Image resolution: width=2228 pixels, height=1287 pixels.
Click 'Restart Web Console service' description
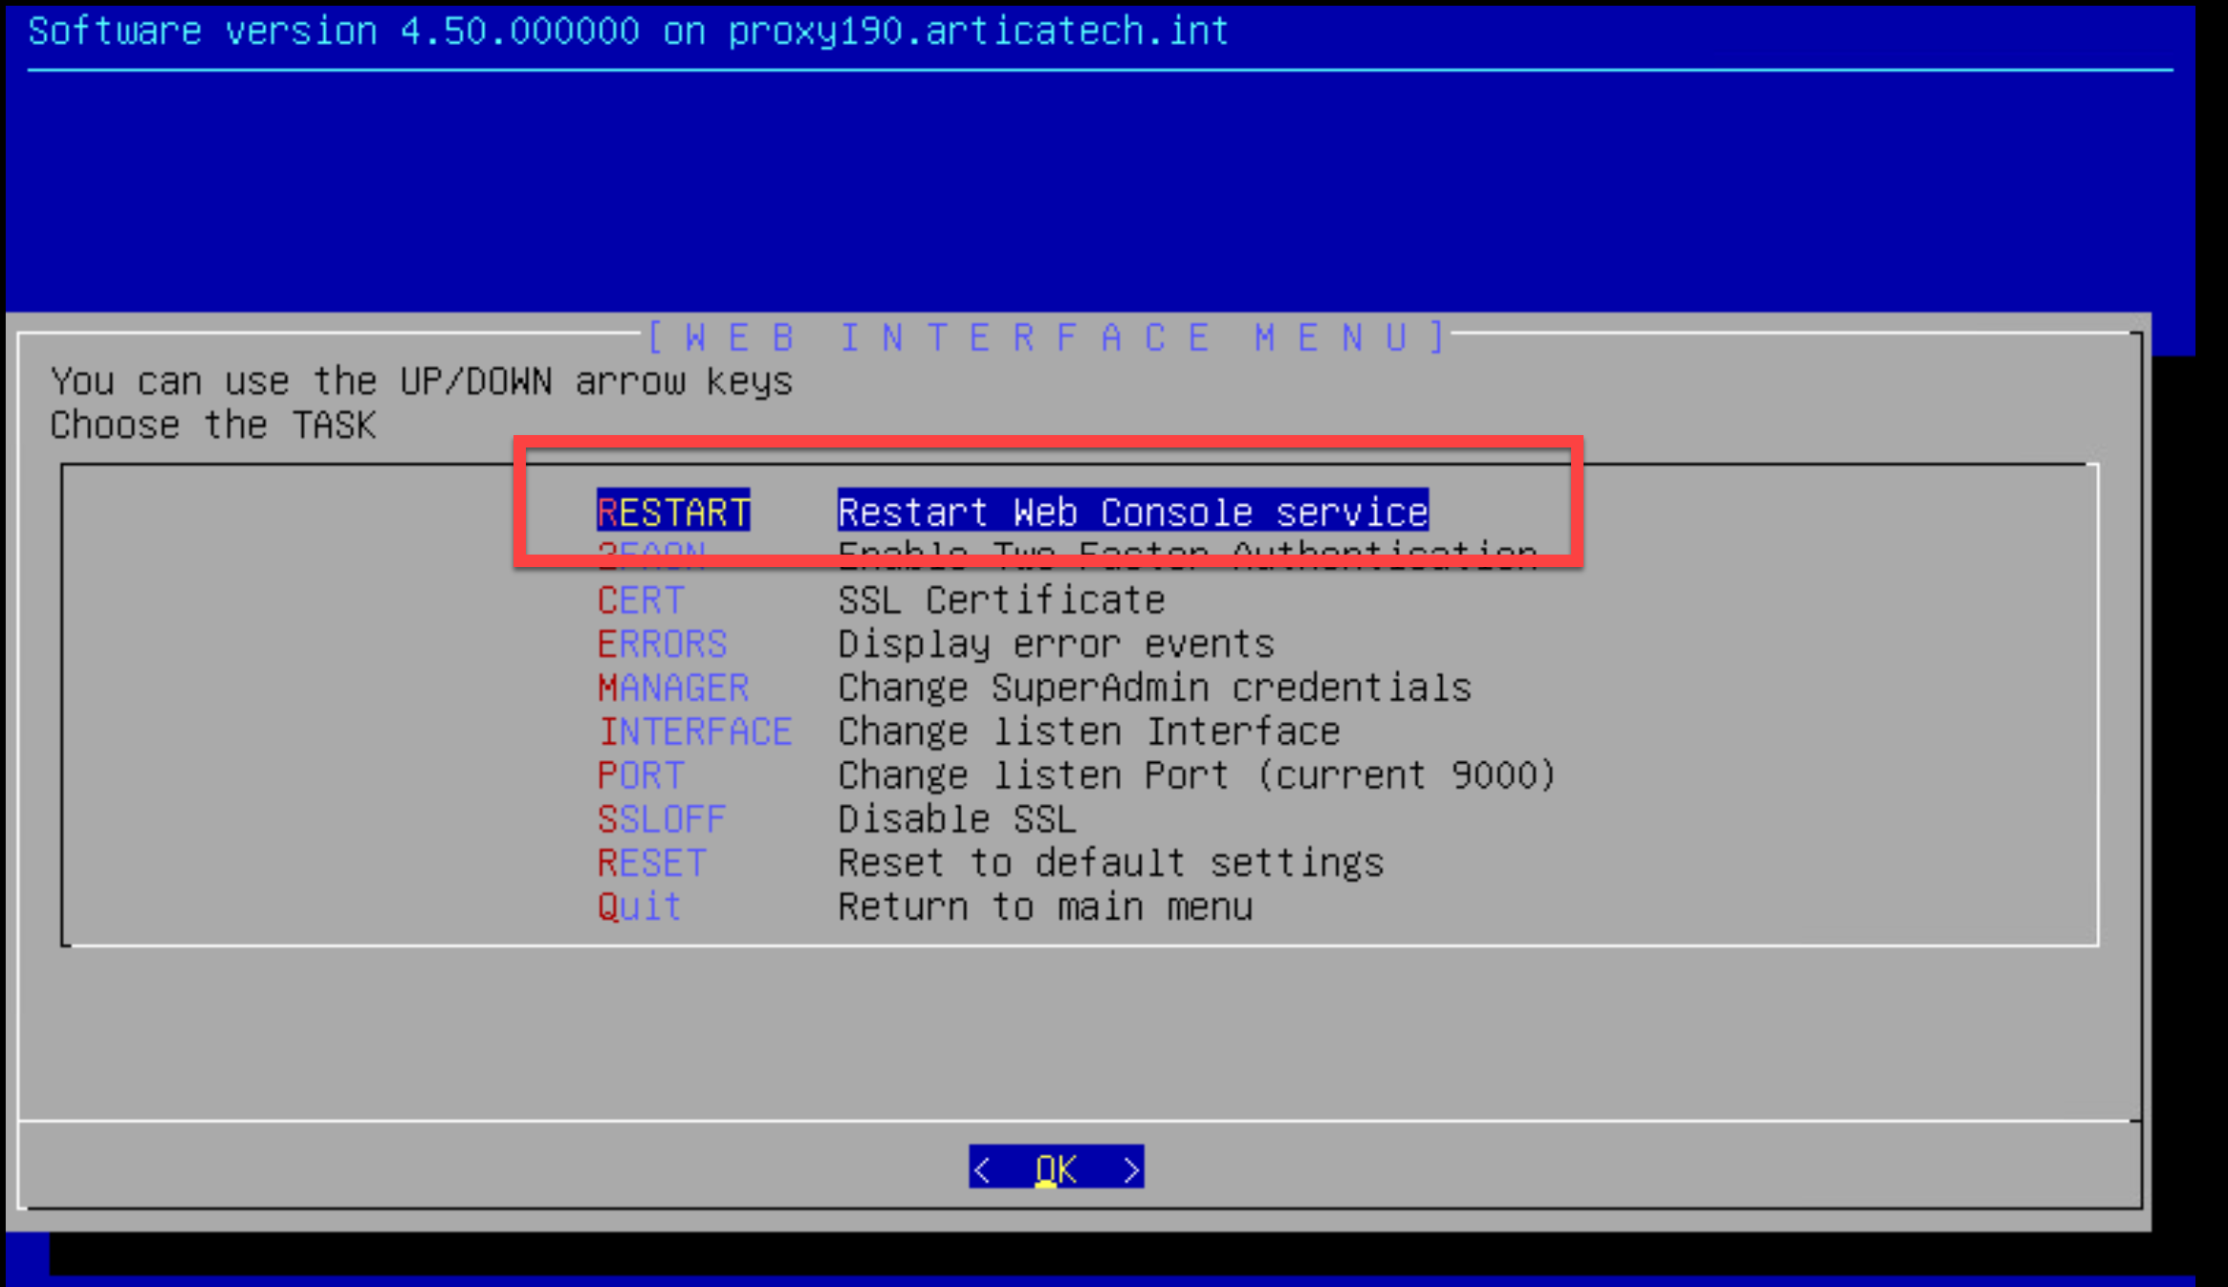coord(1132,512)
